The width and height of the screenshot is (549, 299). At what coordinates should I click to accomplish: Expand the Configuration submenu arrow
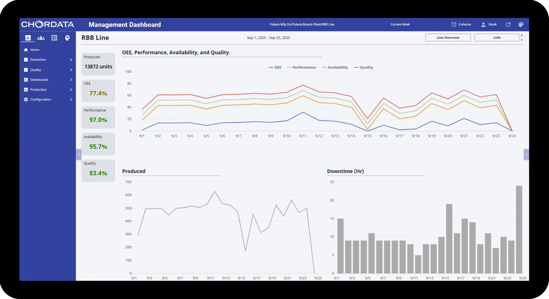pos(71,99)
